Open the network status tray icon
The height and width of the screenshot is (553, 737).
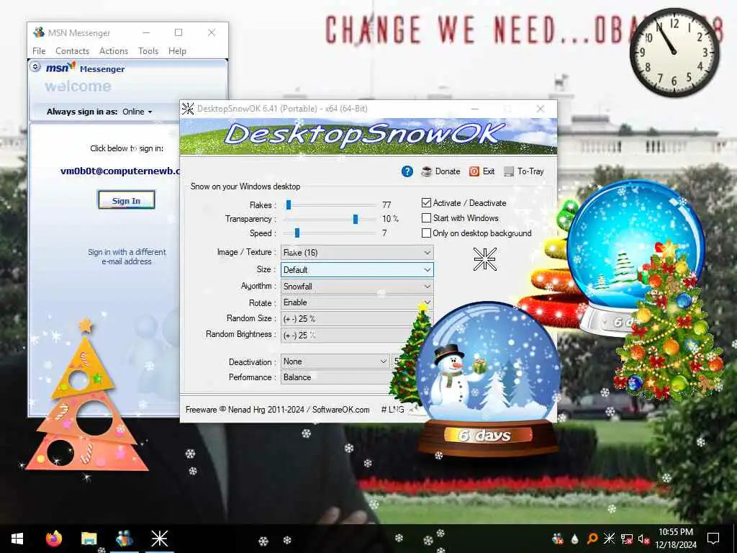[627, 539]
